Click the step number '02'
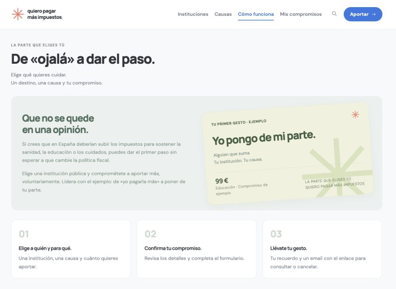Image resolution: width=396 pixels, height=289 pixels. 150,234
